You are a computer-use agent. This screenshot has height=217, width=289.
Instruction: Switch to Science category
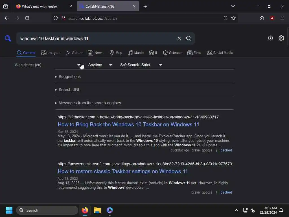coord(172,53)
